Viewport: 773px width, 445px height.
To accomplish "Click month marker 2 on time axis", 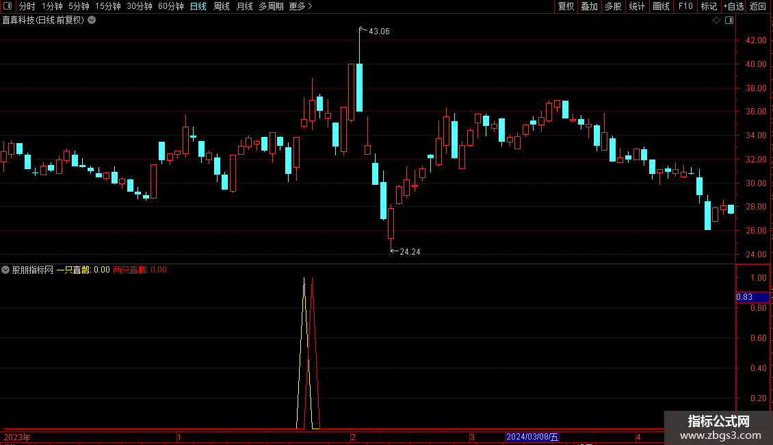I will tap(353, 437).
